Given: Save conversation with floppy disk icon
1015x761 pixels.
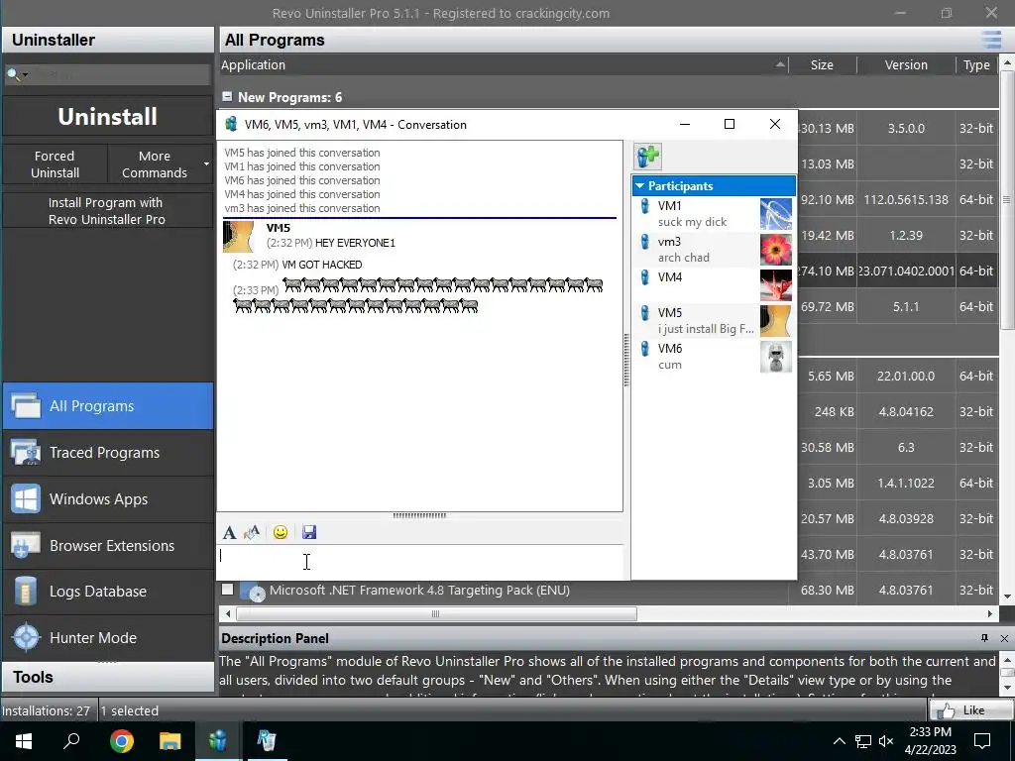Looking at the screenshot, I should (x=309, y=532).
